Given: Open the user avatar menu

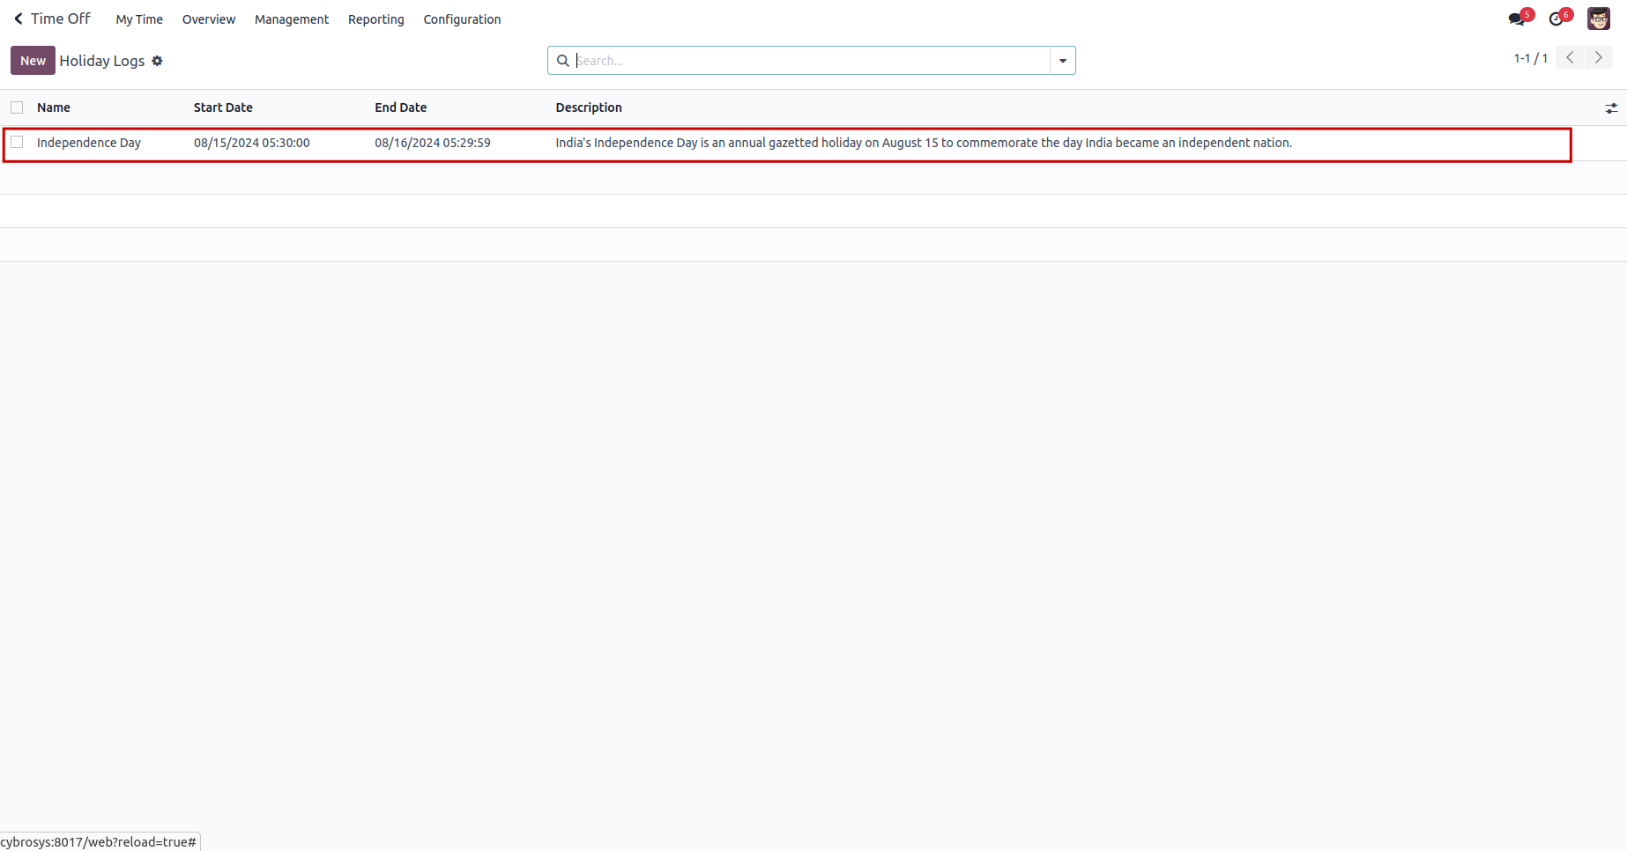Looking at the screenshot, I should (1599, 18).
